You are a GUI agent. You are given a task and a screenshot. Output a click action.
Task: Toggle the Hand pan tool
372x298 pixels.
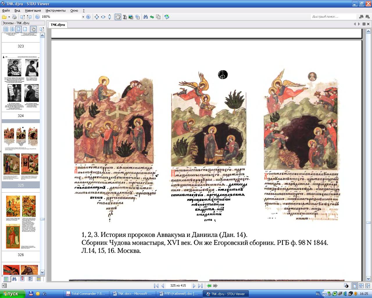(x=118, y=17)
